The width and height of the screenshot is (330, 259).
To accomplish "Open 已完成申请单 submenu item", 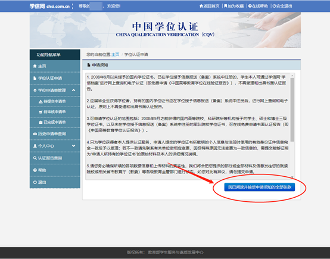I will pyautogui.click(x=55, y=122).
